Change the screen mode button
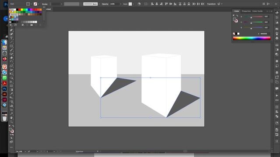This screenshot has width=280, height=157. click(x=11, y=142)
